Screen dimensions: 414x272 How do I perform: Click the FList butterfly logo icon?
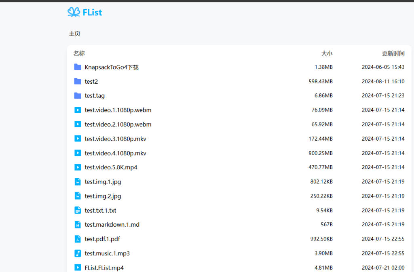[74, 12]
